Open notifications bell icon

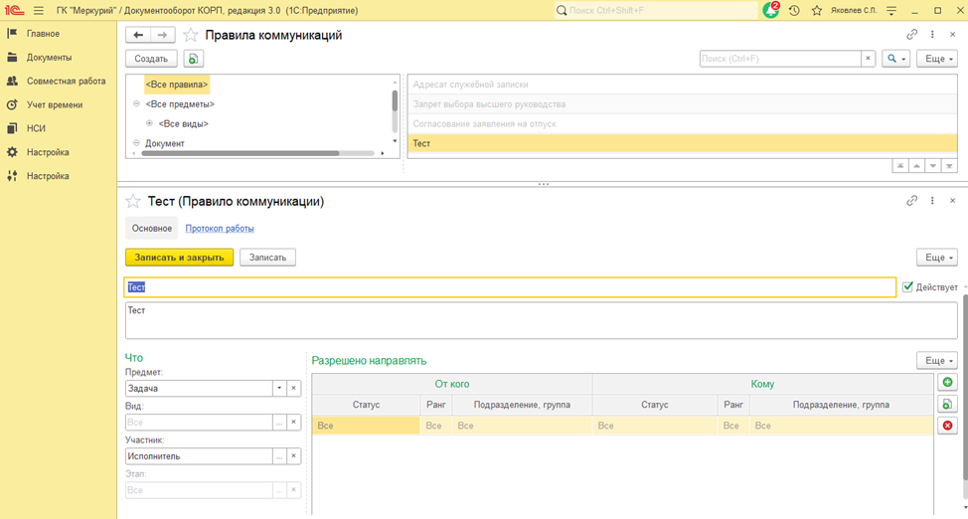tap(771, 11)
